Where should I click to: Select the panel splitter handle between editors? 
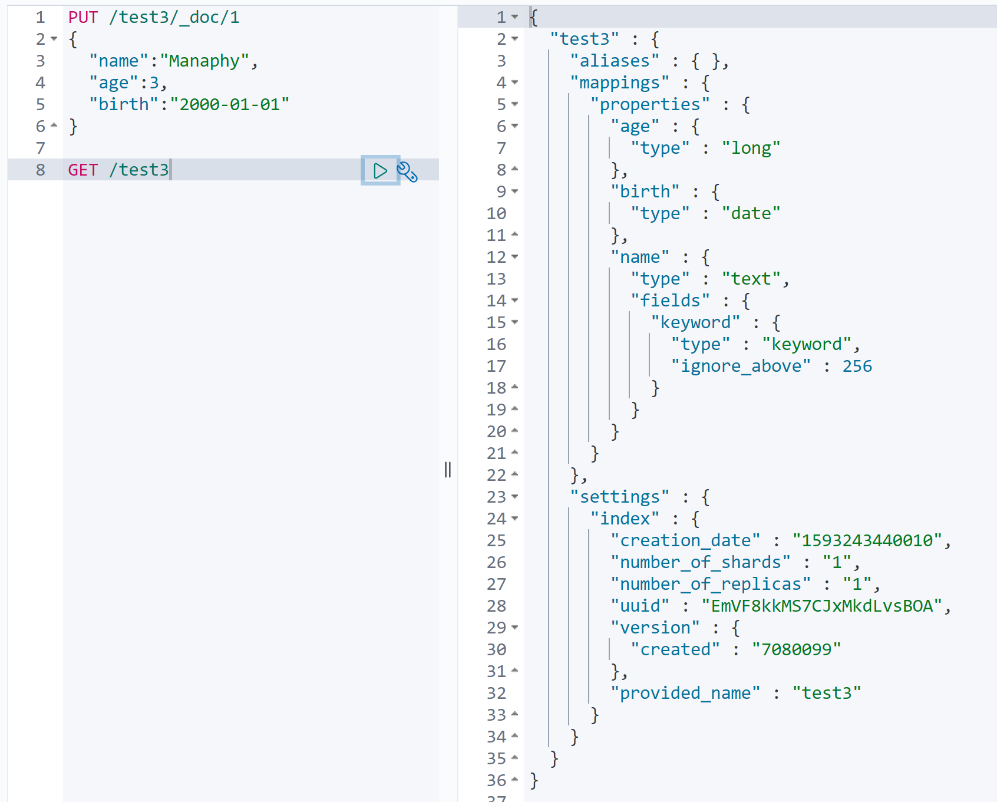[448, 470]
